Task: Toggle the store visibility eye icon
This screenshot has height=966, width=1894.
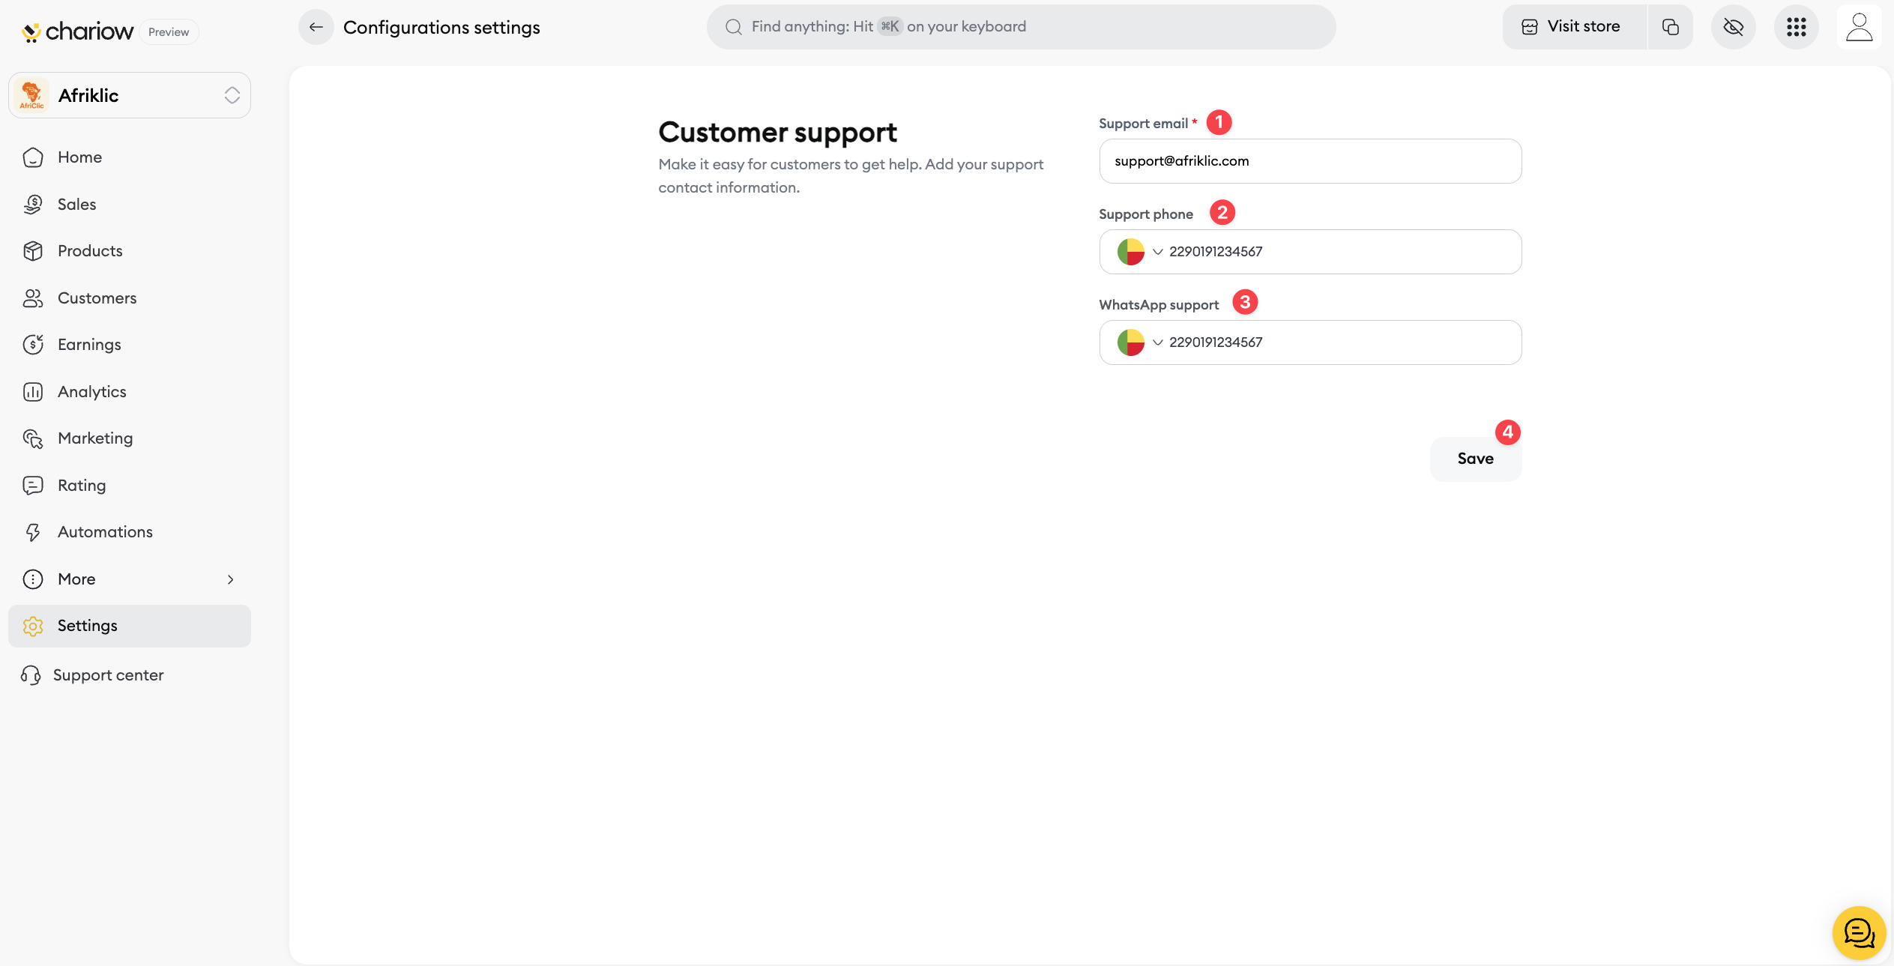Action: tap(1733, 27)
